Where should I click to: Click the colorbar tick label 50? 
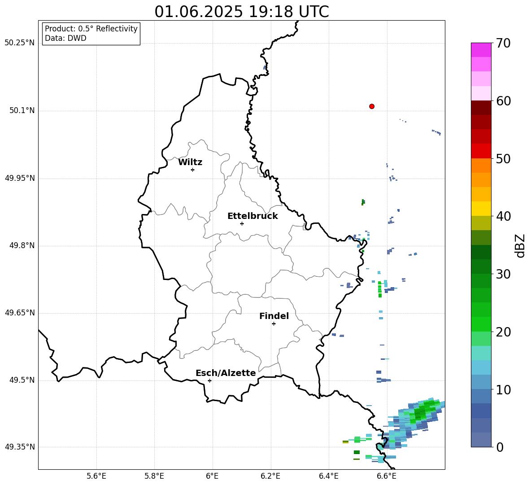pyautogui.click(x=503, y=159)
